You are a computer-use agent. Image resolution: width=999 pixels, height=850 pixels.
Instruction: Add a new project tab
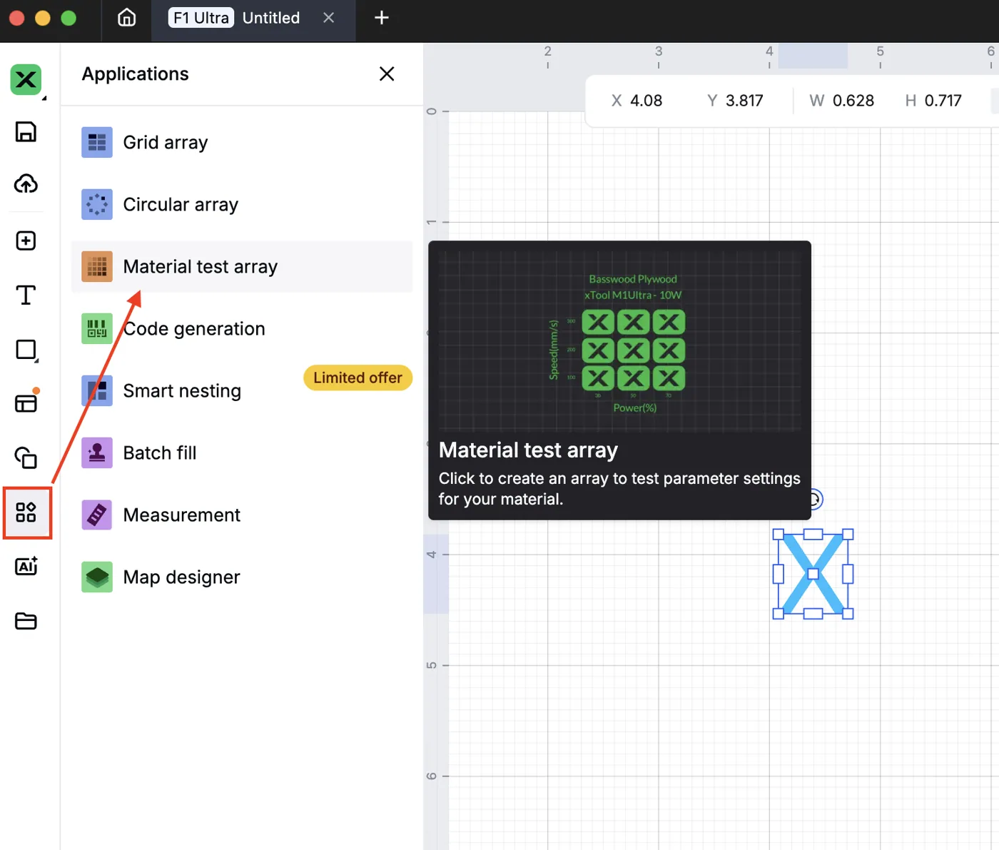coord(382,18)
